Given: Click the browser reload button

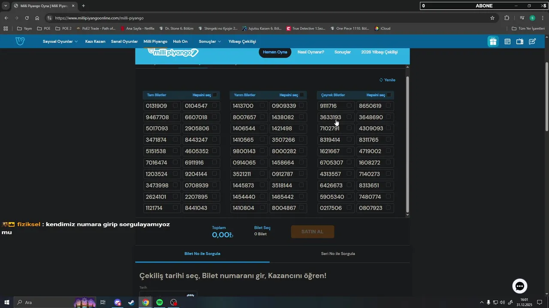Looking at the screenshot, I should point(27,18).
